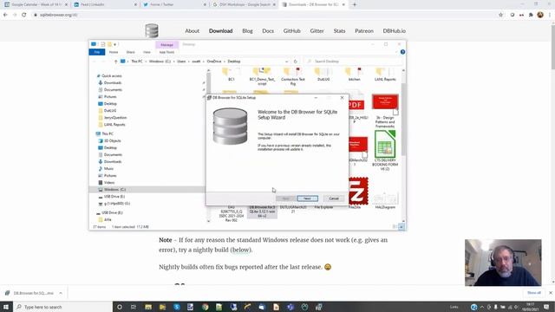
Task: Click 'This PC' in the Explorer breadcrumb path
Action: 137,62
